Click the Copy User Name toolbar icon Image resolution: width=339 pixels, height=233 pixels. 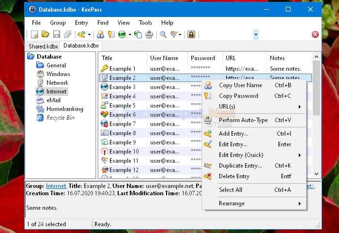click(100, 34)
